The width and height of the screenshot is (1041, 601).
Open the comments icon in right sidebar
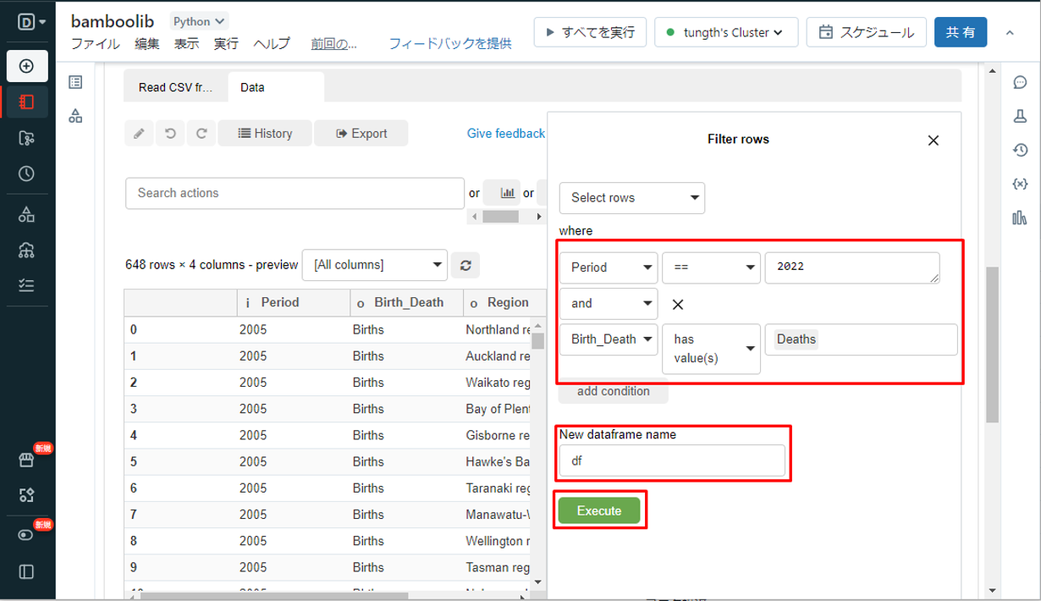(x=1019, y=83)
